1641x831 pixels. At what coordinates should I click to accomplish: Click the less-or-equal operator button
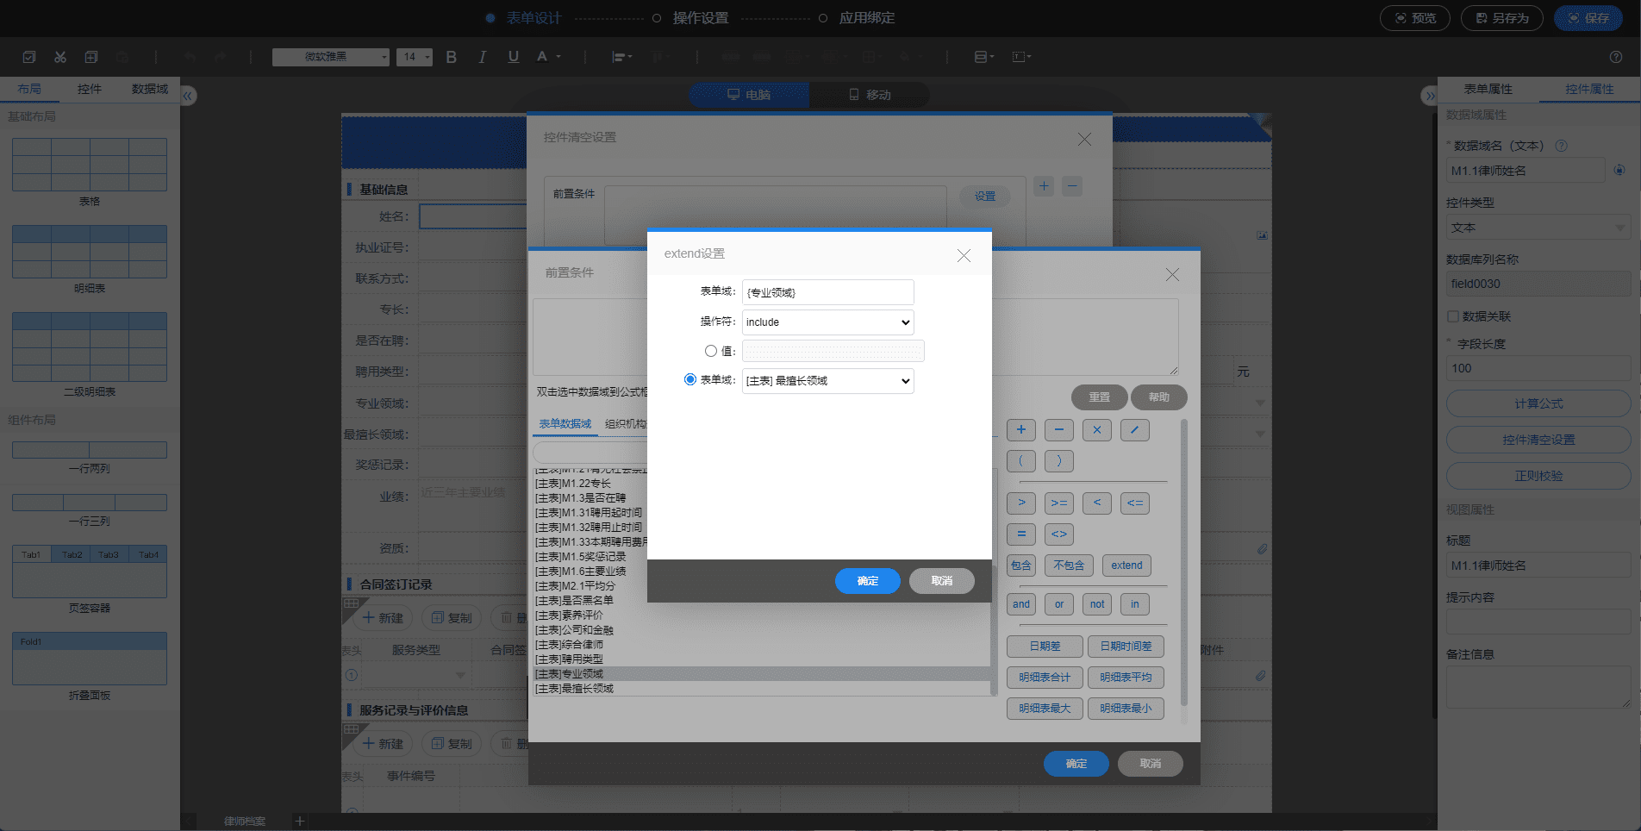click(x=1135, y=503)
